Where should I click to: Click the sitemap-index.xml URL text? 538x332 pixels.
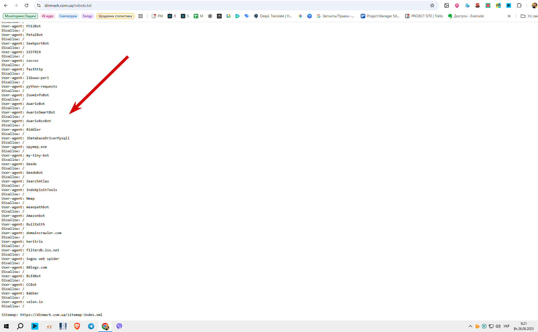tap(61, 315)
